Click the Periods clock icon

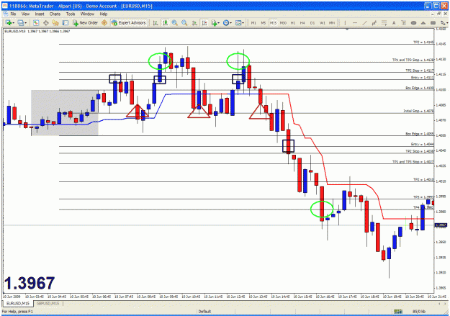tap(226, 22)
